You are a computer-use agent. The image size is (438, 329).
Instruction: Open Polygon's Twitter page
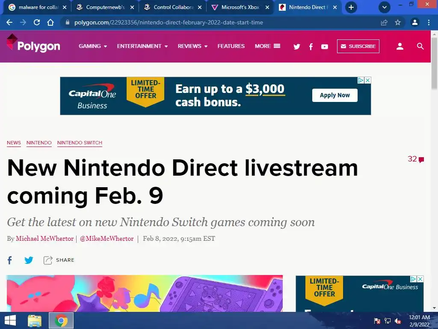point(297,46)
